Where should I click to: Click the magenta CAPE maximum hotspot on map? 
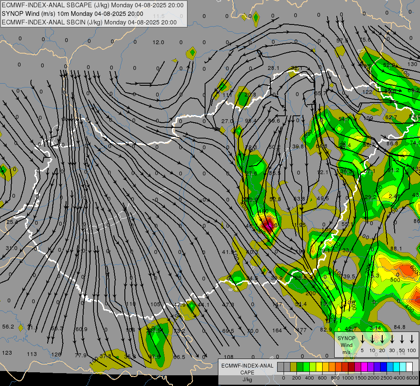click(x=269, y=226)
